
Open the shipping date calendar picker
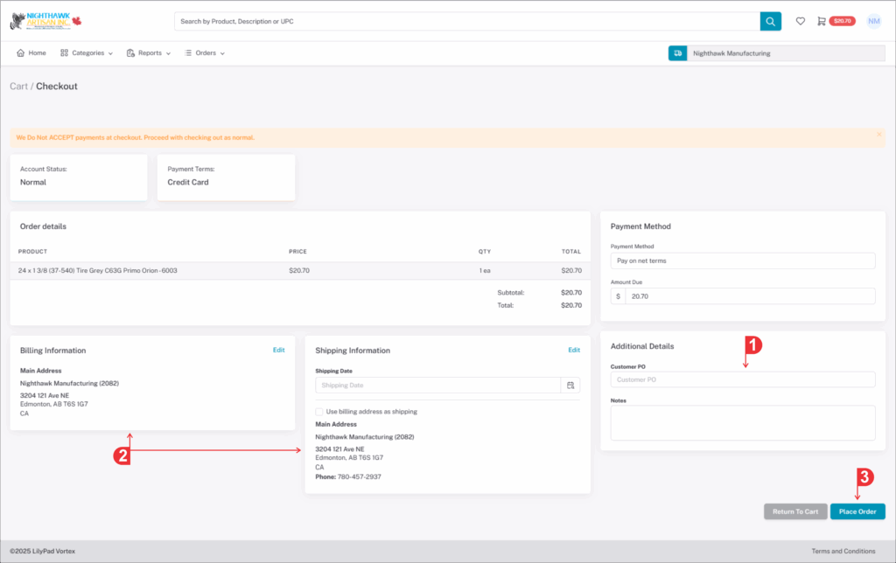570,386
